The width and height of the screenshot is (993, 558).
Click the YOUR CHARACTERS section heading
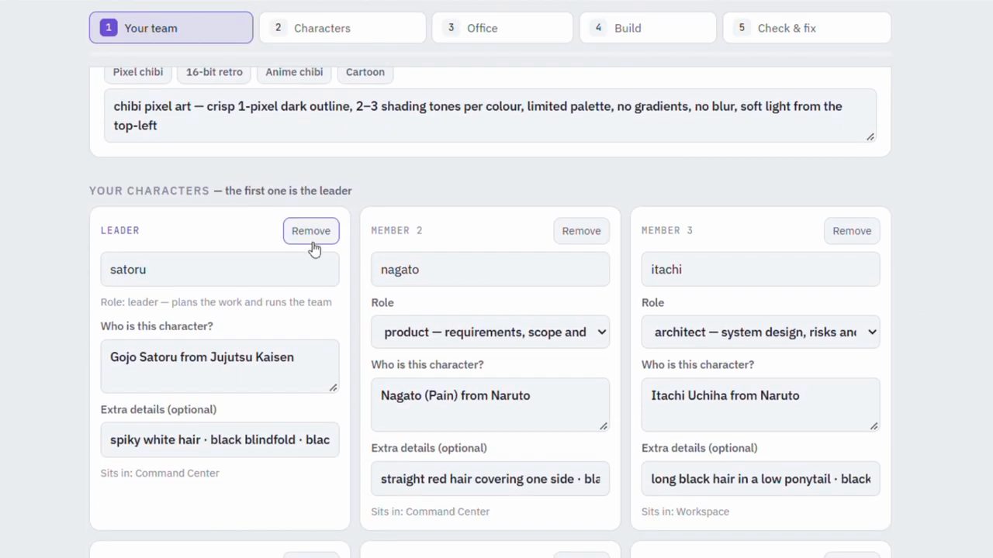[x=149, y=191]
